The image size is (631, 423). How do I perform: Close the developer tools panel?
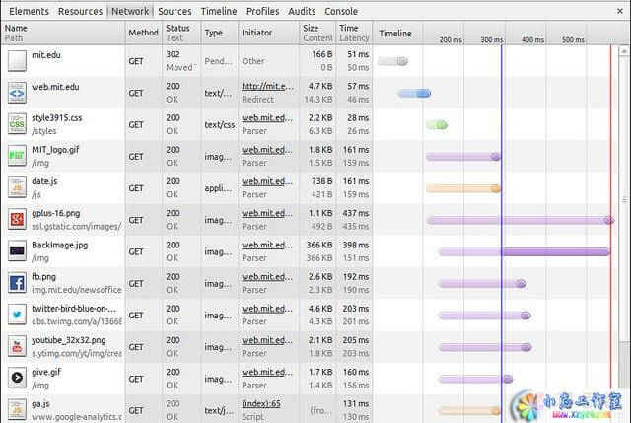620,11
